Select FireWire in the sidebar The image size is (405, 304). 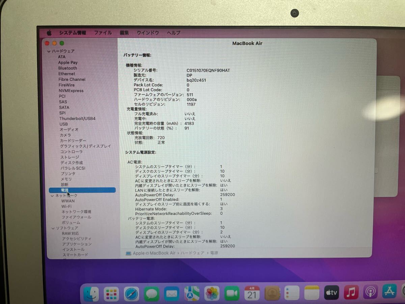(66, 85)
